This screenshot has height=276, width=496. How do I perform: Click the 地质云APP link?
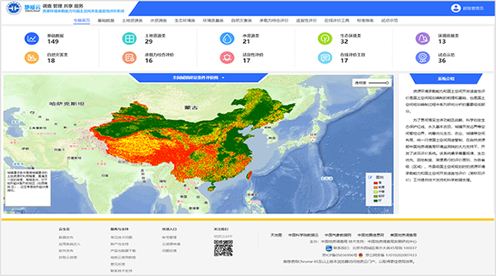[x=223, y=236]
